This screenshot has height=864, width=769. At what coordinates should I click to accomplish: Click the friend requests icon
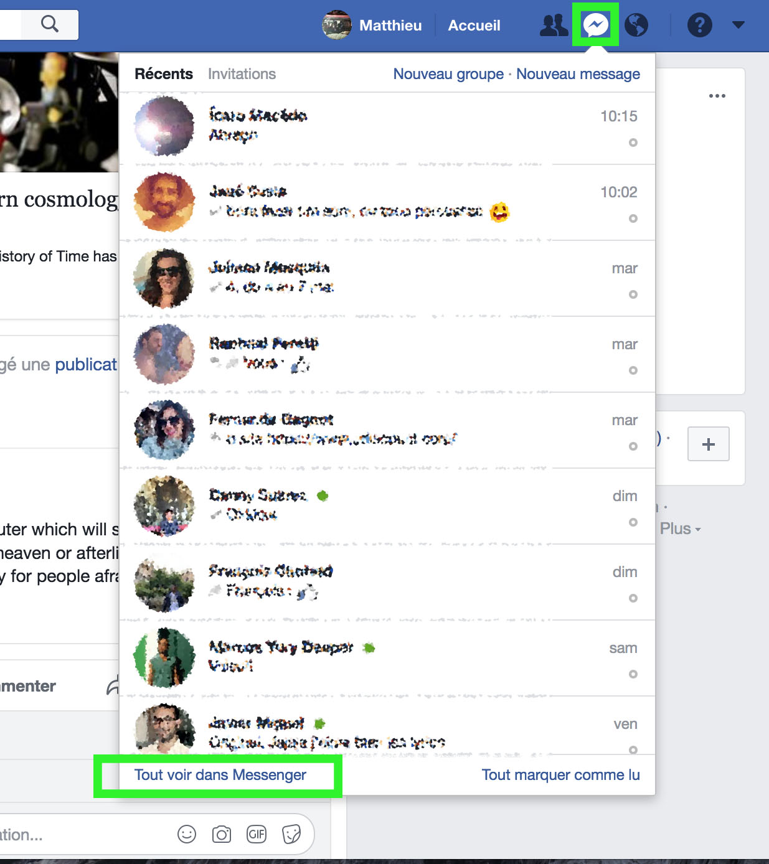point(554,25)
